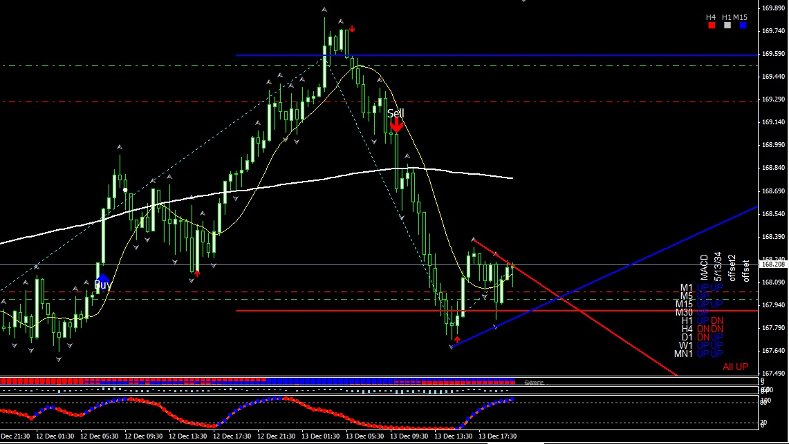Click the '12 Dec 01:30' time axis label

click(55, 436)
